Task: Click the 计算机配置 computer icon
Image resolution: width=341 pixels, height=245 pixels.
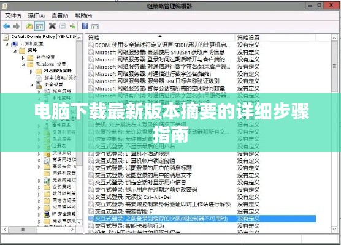Action: [15, 44]
